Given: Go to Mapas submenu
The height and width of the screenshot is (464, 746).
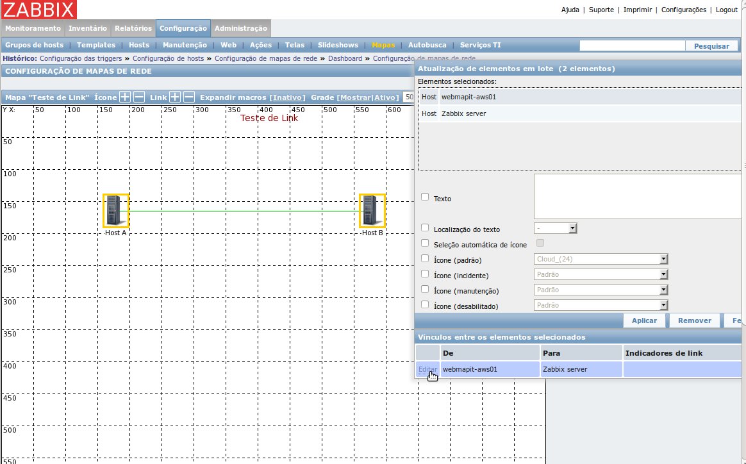Looking at the screenshot, I should (x=383, y=45).
